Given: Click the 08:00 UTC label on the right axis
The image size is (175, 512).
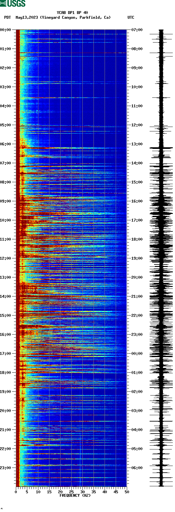Looking at the screenshot, I should coord(137,49).
